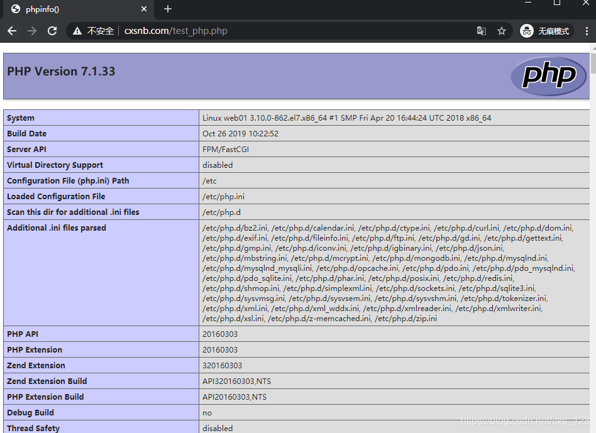Click the 320160303 Zend Extension value
Viewport: 596px width, 433px height.
point(222,365)
